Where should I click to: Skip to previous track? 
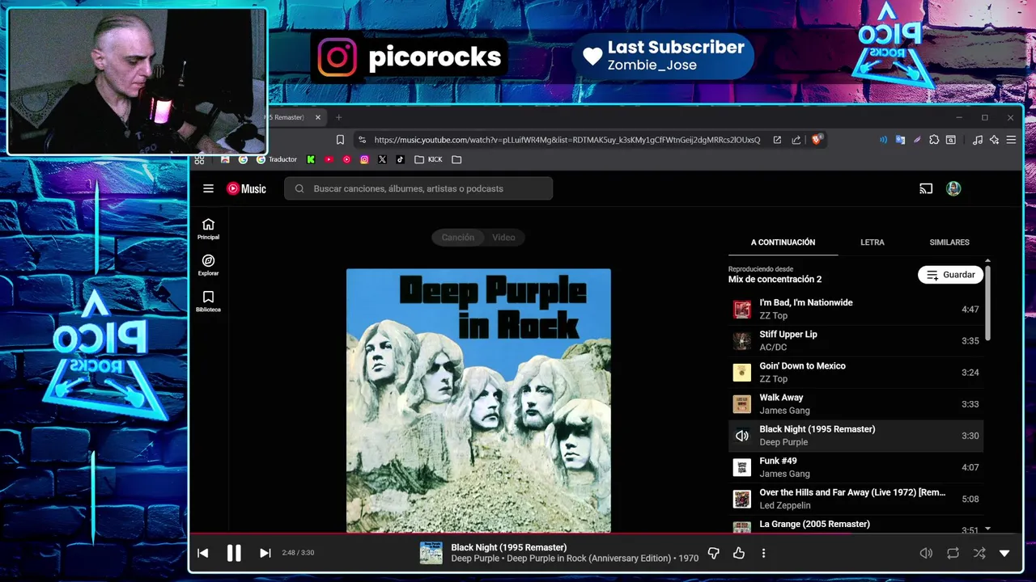click(x=203, y=553)
